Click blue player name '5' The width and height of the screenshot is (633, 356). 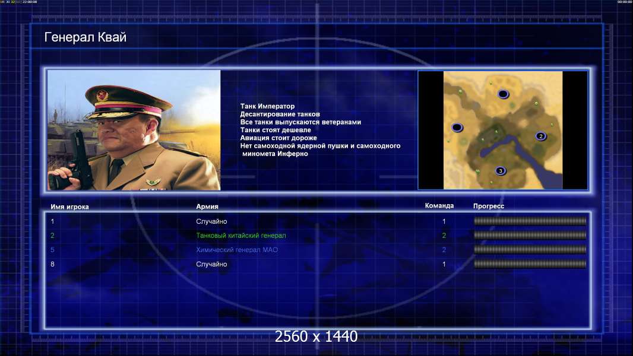[x=52, y=250]
